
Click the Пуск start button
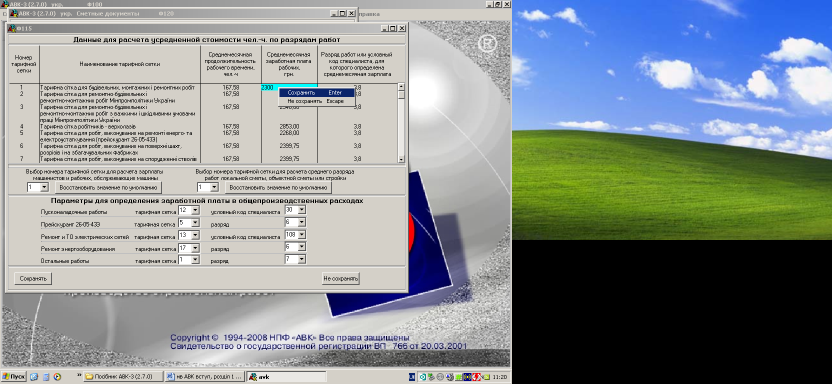[x=13, y=376]
